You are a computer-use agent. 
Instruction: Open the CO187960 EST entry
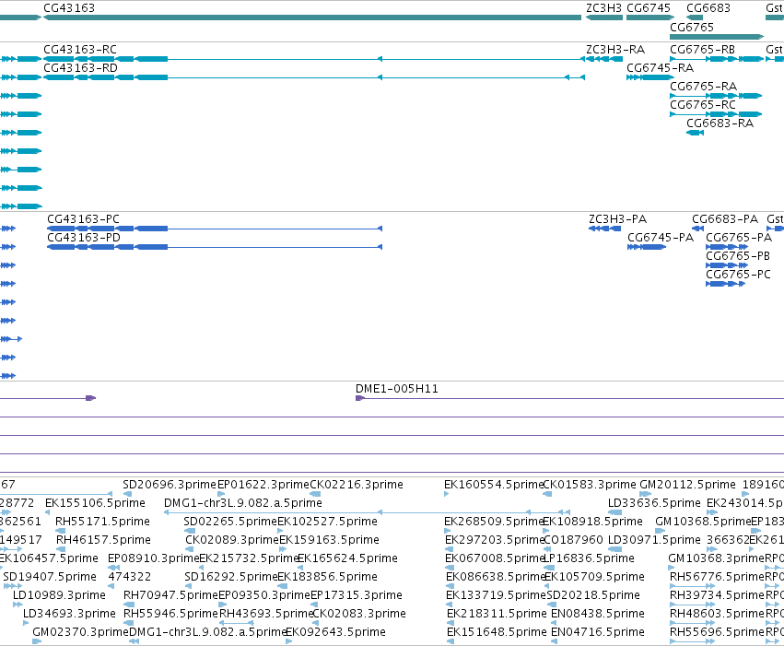pos(574,541)
